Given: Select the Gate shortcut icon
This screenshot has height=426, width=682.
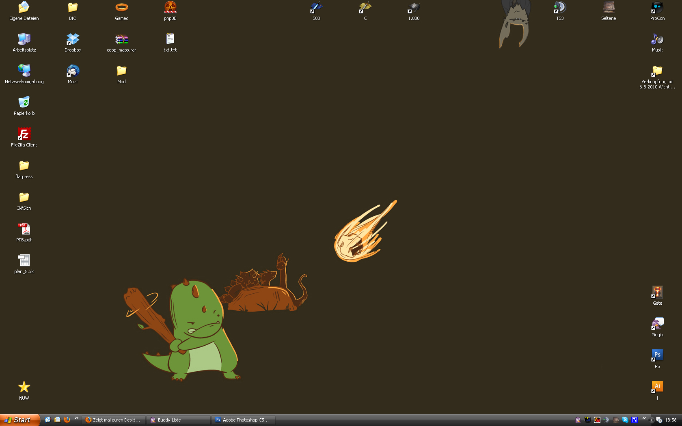Looking at the screenshot, I should [x=657, y=292].
